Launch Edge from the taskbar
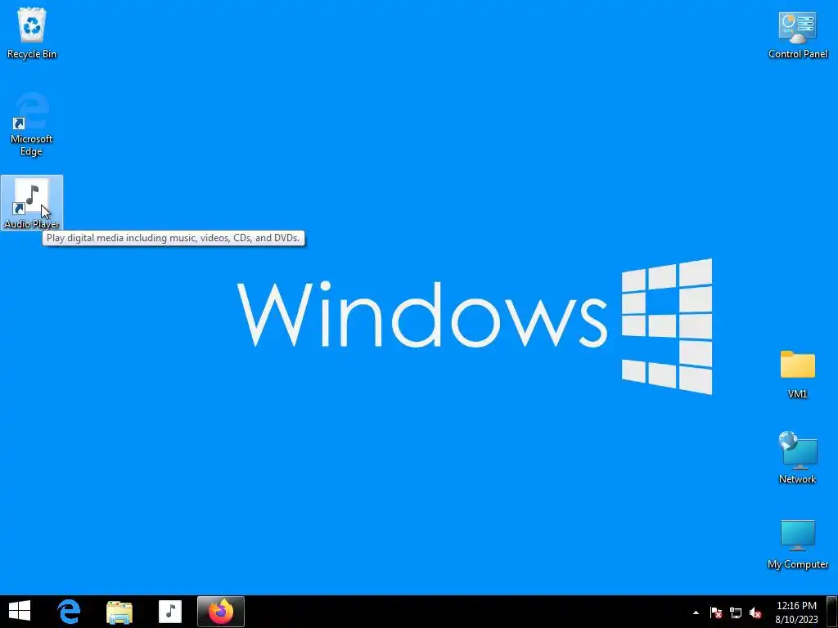 [69, 612]
